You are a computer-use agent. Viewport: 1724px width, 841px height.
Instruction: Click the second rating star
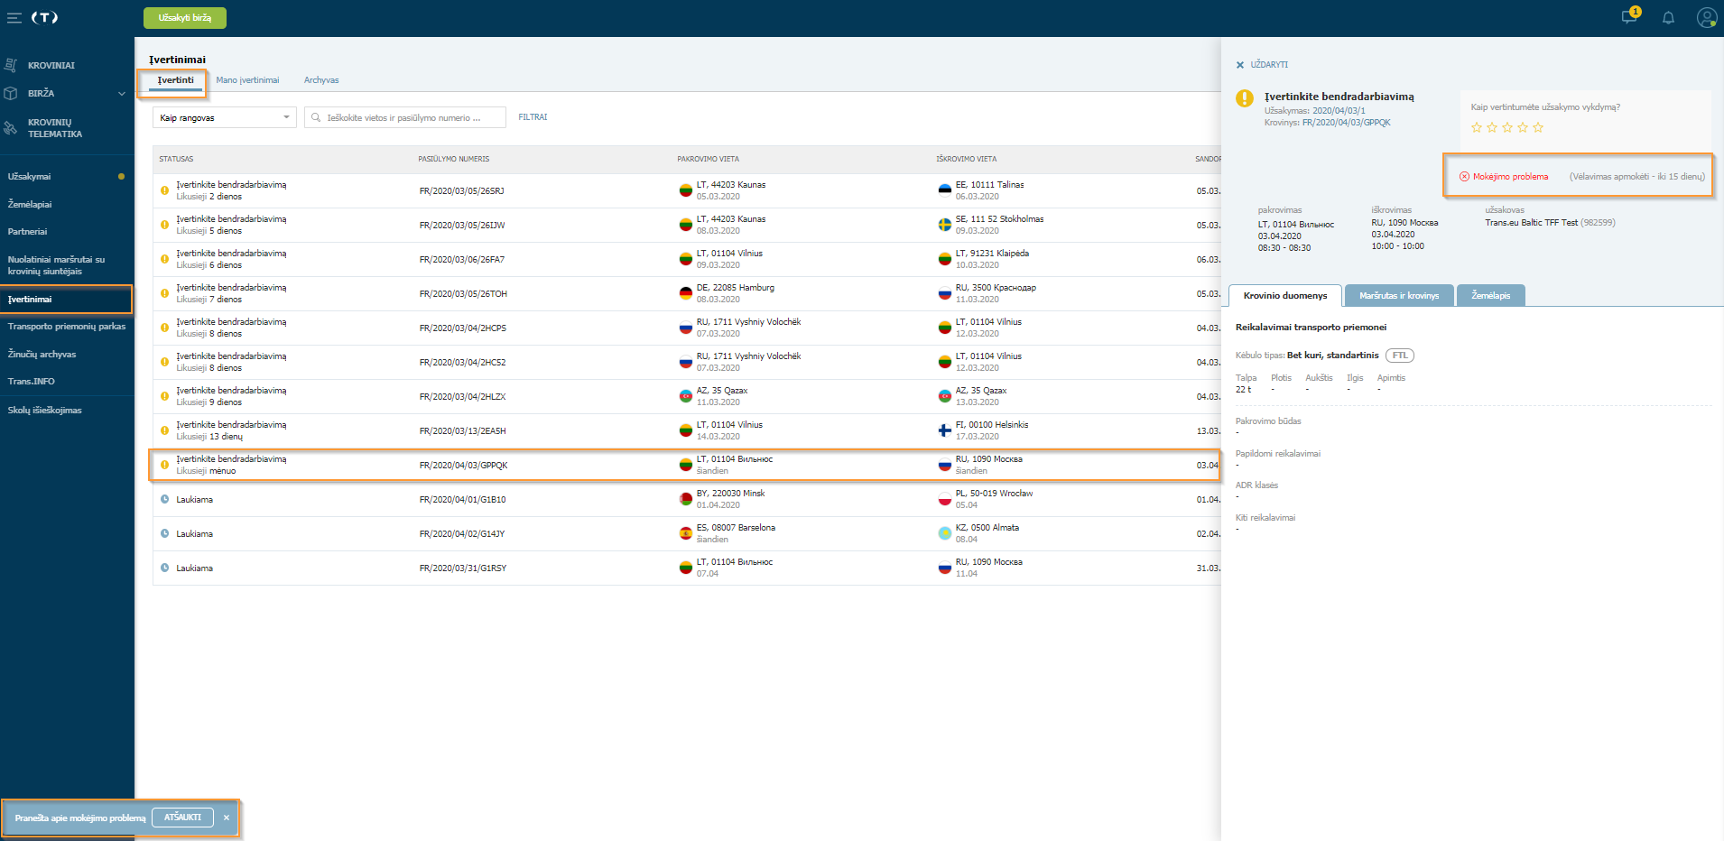pyautogui.click(x=1492, y=127)
